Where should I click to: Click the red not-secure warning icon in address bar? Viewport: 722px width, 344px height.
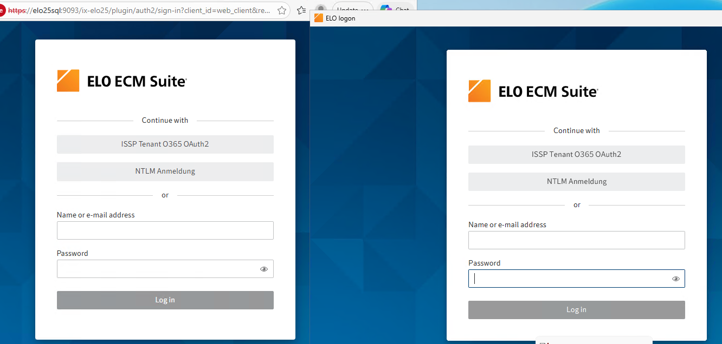(2, 10)
